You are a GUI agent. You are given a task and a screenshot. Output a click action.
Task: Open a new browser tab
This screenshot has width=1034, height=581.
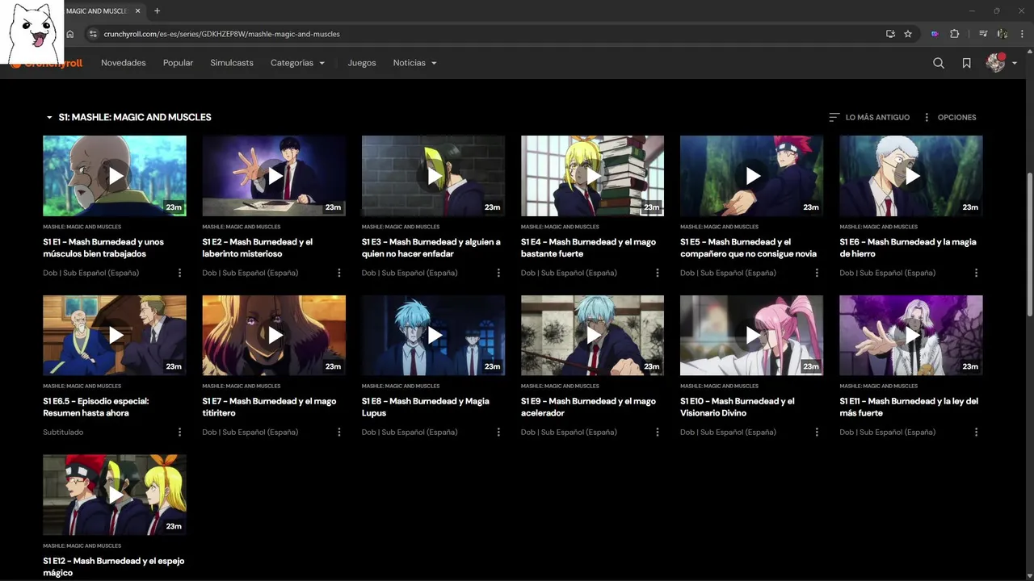157,10
